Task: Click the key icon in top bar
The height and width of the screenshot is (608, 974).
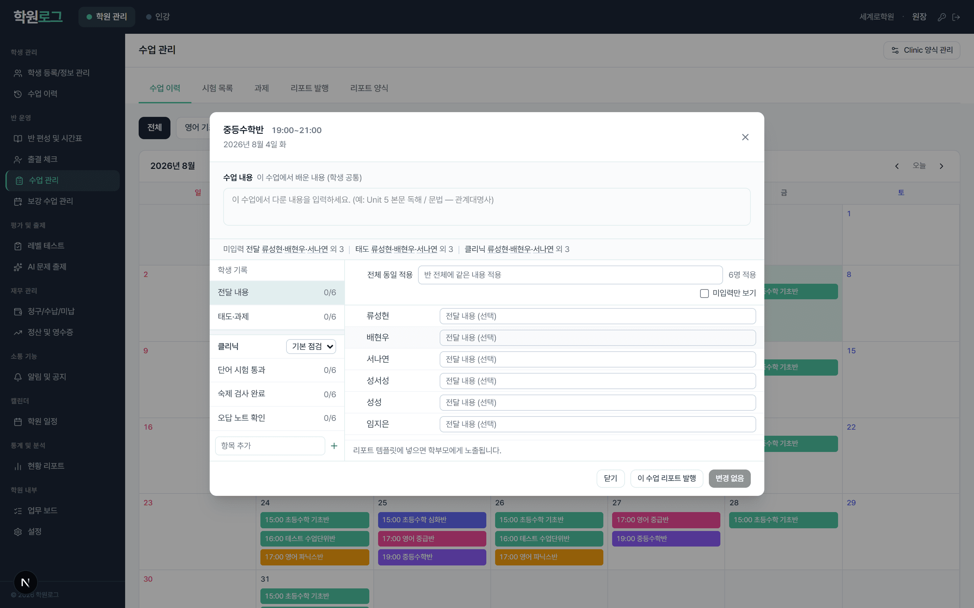Action: 942,17
